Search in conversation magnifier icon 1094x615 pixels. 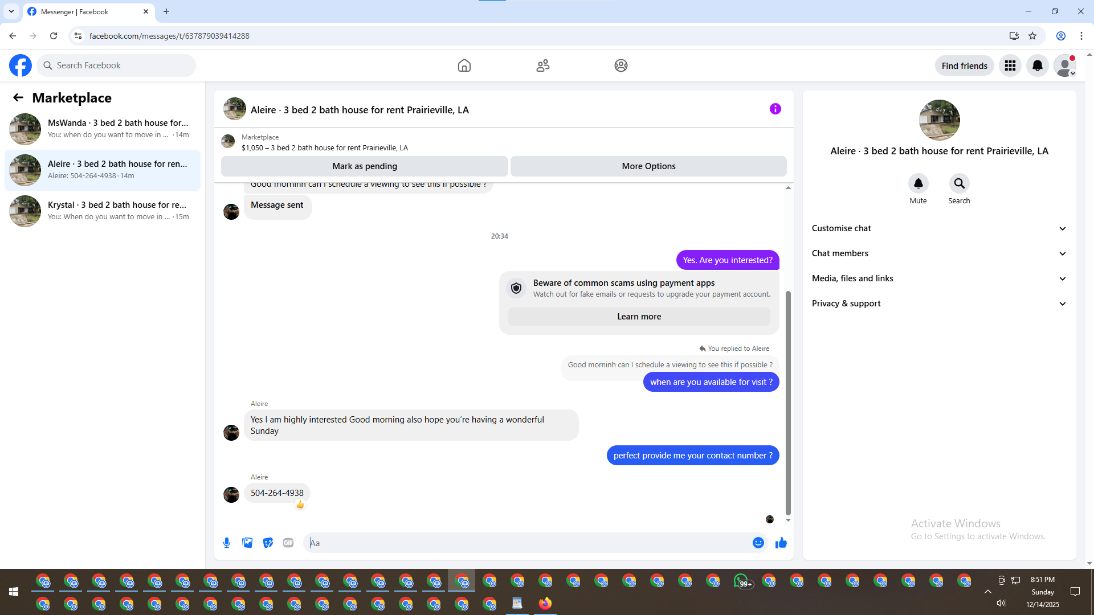point(959,183)
